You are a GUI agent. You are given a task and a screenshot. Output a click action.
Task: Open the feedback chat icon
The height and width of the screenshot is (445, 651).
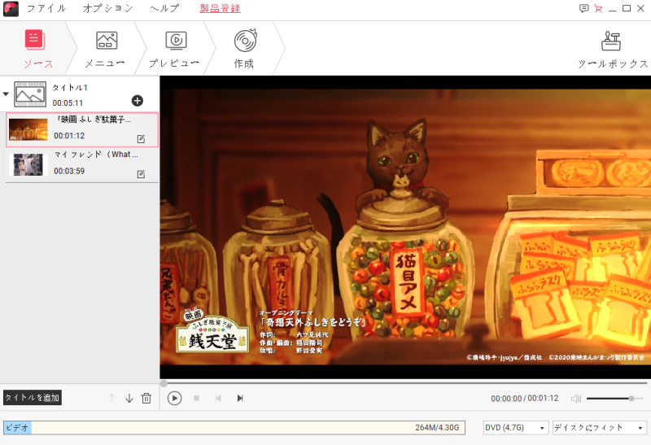pyautogui.click(x=583, y=8)
